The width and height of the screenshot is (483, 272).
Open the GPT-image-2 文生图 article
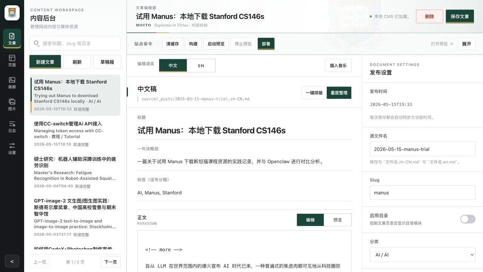click(75, 217)
